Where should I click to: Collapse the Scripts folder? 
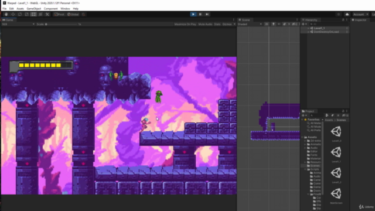point(305,169)
